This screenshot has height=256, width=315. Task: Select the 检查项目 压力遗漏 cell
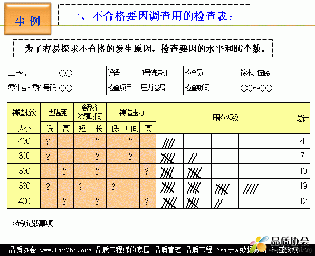click(x=145, y=88)
